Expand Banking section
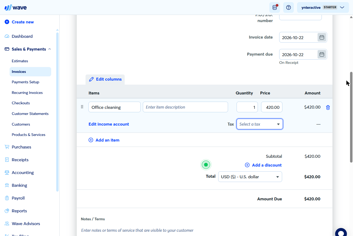353x236 pixels. (x=19, y=185)
